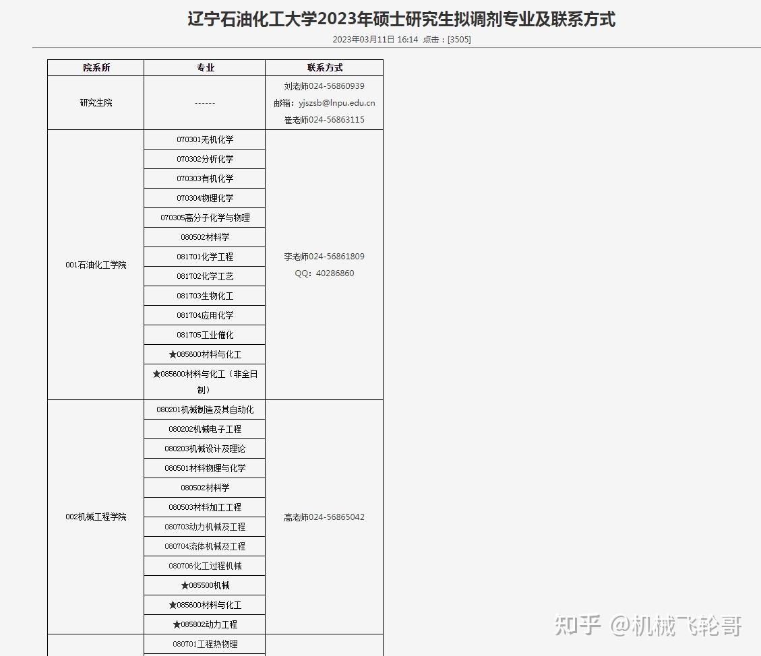Click the 专业 column header
Viewport: 761px width, 656px height.
[205, 67]
